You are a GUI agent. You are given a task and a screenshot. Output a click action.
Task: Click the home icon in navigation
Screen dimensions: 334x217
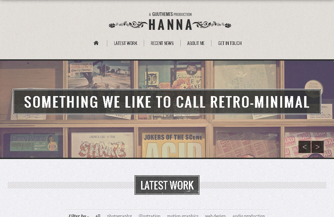96,43
